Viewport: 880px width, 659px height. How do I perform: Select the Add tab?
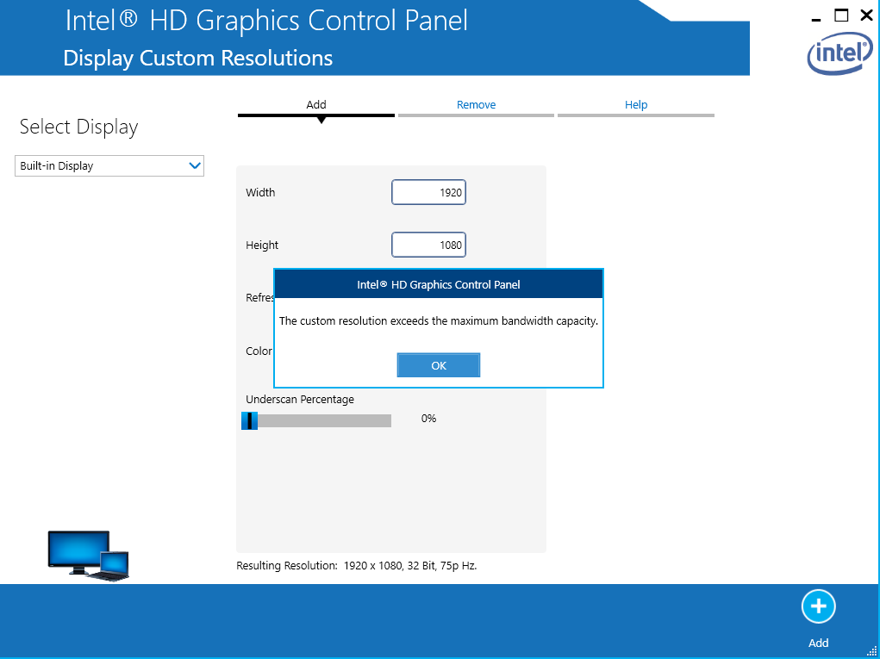[316, 105]
